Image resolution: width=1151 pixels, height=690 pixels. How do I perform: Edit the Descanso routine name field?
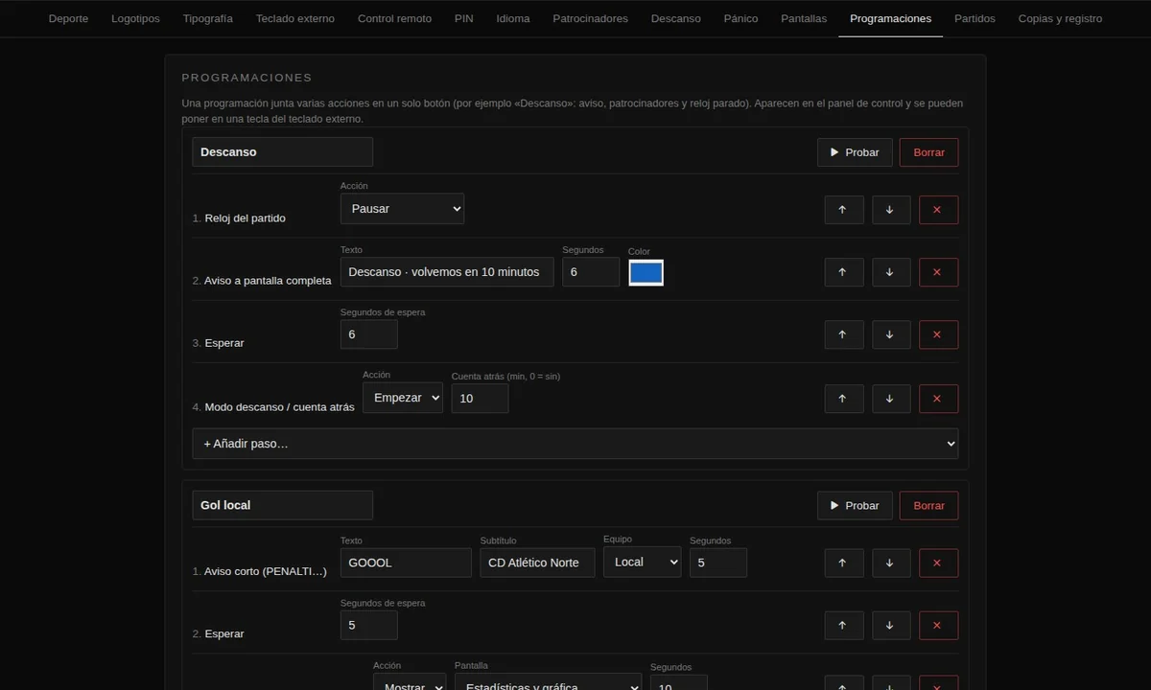282,151
